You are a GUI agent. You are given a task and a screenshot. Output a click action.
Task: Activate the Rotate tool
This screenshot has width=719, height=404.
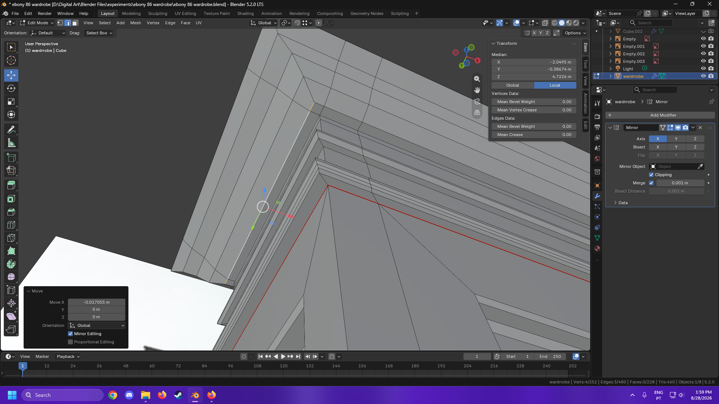coord(11,88)
